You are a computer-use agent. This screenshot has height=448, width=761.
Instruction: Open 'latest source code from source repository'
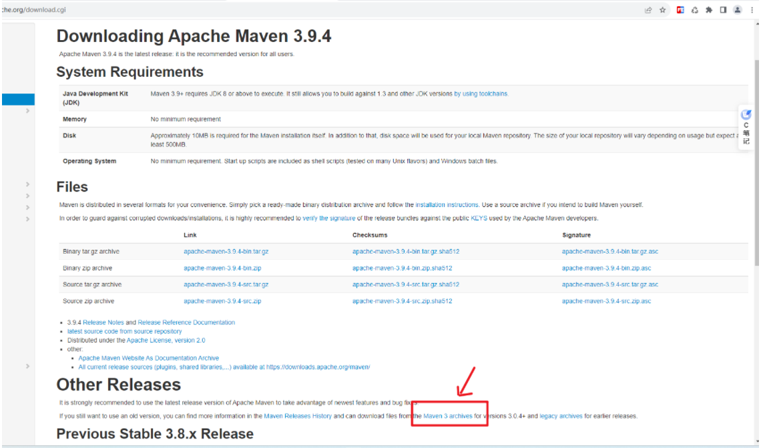pyautogui.click(x=125, y=332)
